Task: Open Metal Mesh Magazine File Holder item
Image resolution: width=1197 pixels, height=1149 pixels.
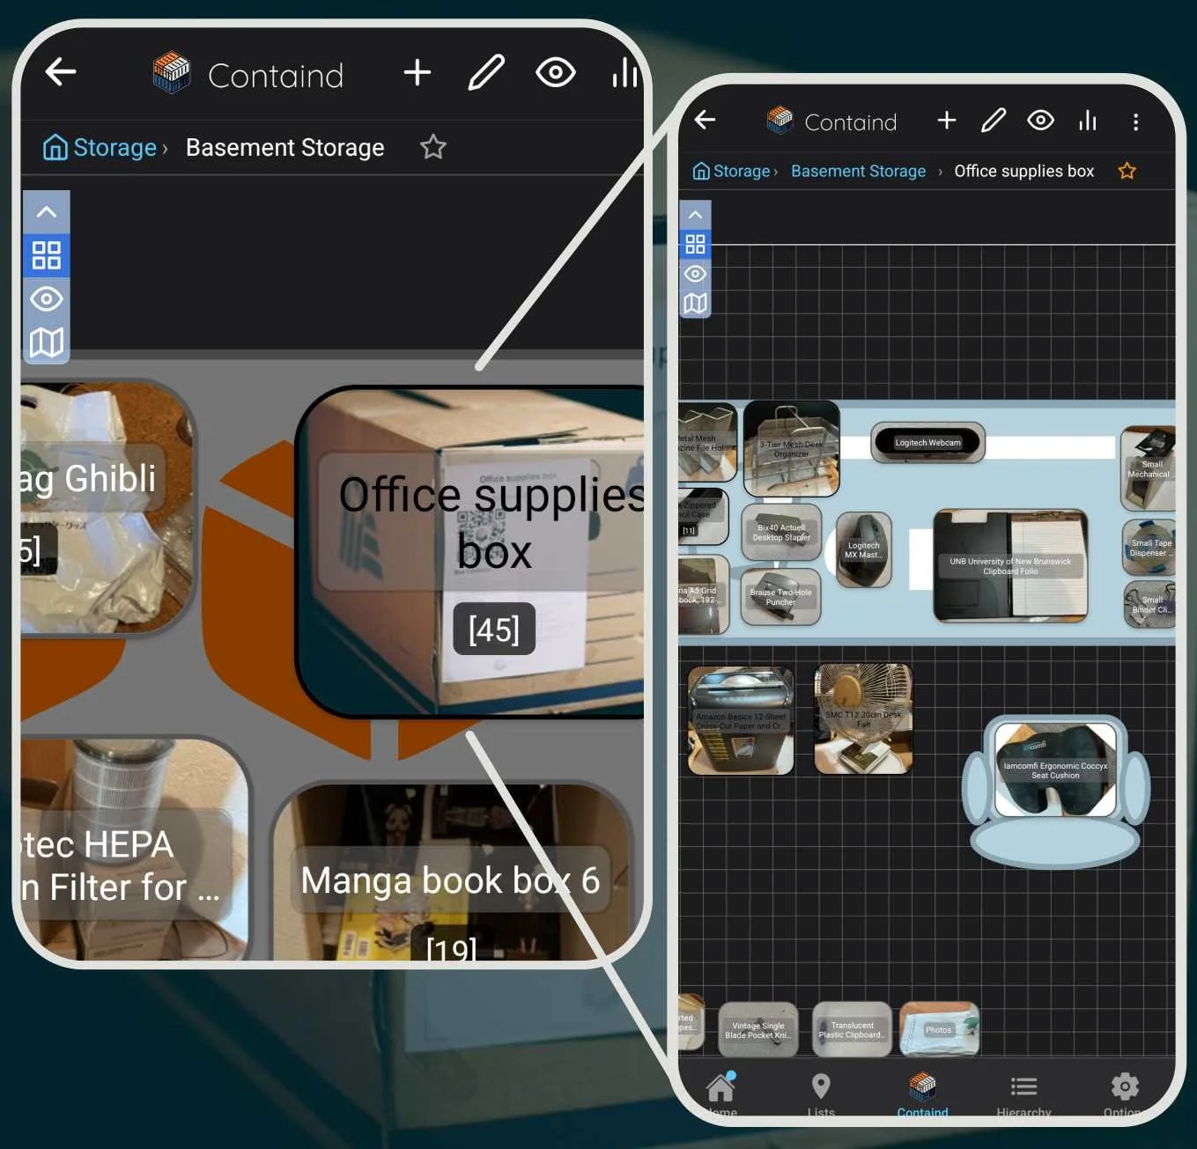Action: tap(707, 442)
